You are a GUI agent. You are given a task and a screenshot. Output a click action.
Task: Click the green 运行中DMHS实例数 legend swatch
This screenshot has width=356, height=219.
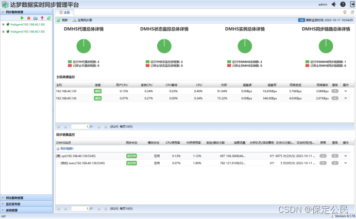pyautogui.click(x=229, y=61)
